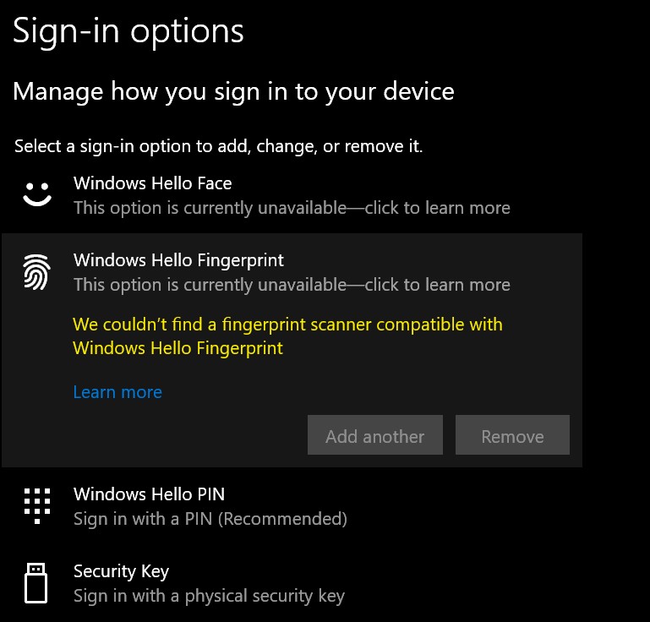The image size is (650, 622).
Task: Collapse the Windows Hello Fingerprint option
Action: (x=292, y=273)
